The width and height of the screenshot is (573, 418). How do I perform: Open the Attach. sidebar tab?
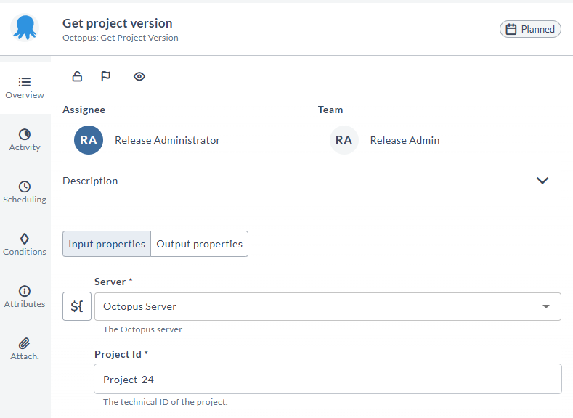click(25, 349)
